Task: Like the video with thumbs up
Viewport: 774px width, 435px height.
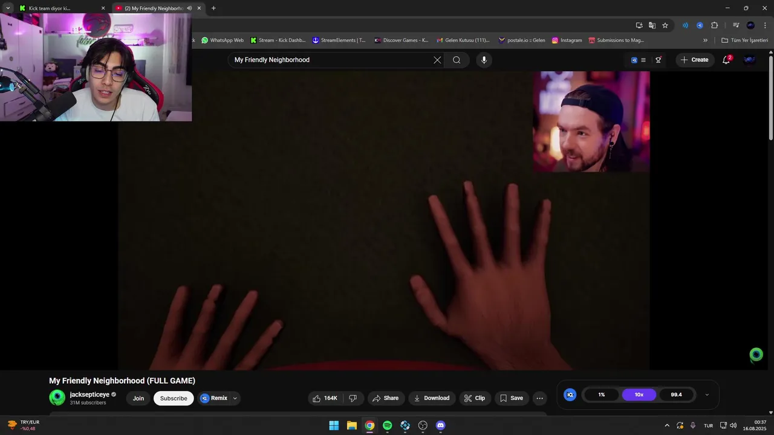Action: coord(325,398)
